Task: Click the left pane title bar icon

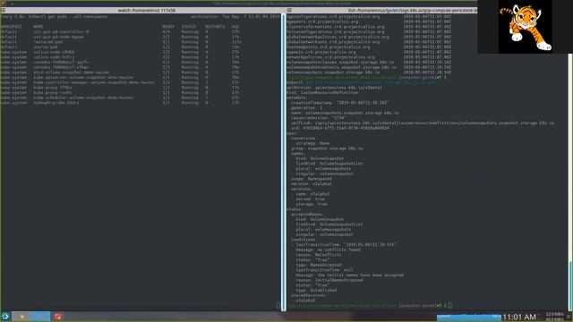Action: click(3, 11)
